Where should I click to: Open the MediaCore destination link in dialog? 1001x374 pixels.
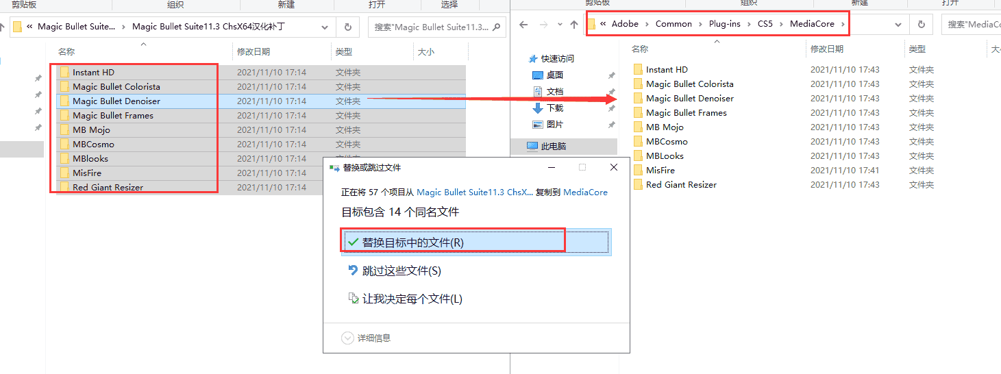[585, 192]
